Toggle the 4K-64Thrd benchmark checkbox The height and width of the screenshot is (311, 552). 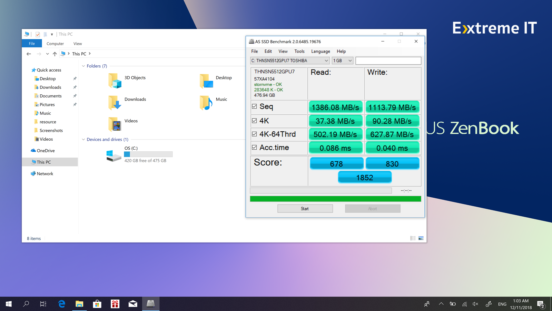[x=254, y=134]
